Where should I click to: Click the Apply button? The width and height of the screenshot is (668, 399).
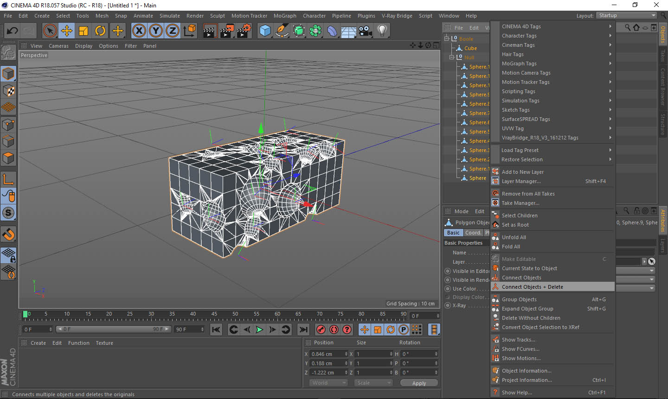[x=419, y=383]
